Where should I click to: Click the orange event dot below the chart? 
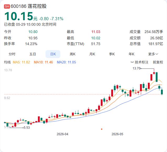[x=102, y=129]
